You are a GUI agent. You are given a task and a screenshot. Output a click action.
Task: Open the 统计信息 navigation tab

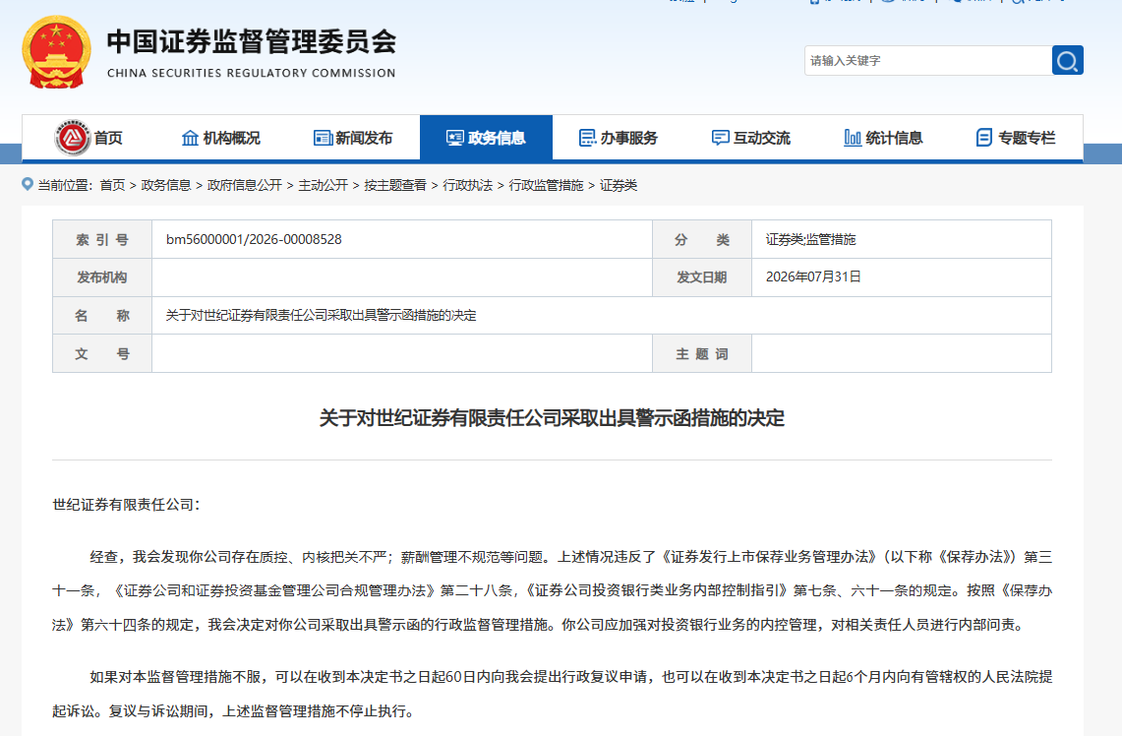pyautogui.click(x=883, y=138)
